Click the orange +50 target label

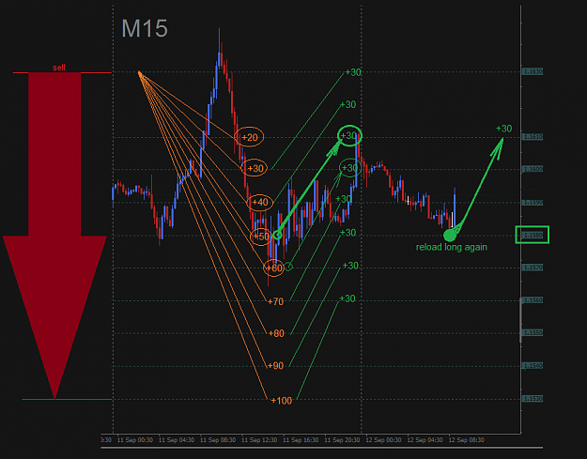click(261, 236)
